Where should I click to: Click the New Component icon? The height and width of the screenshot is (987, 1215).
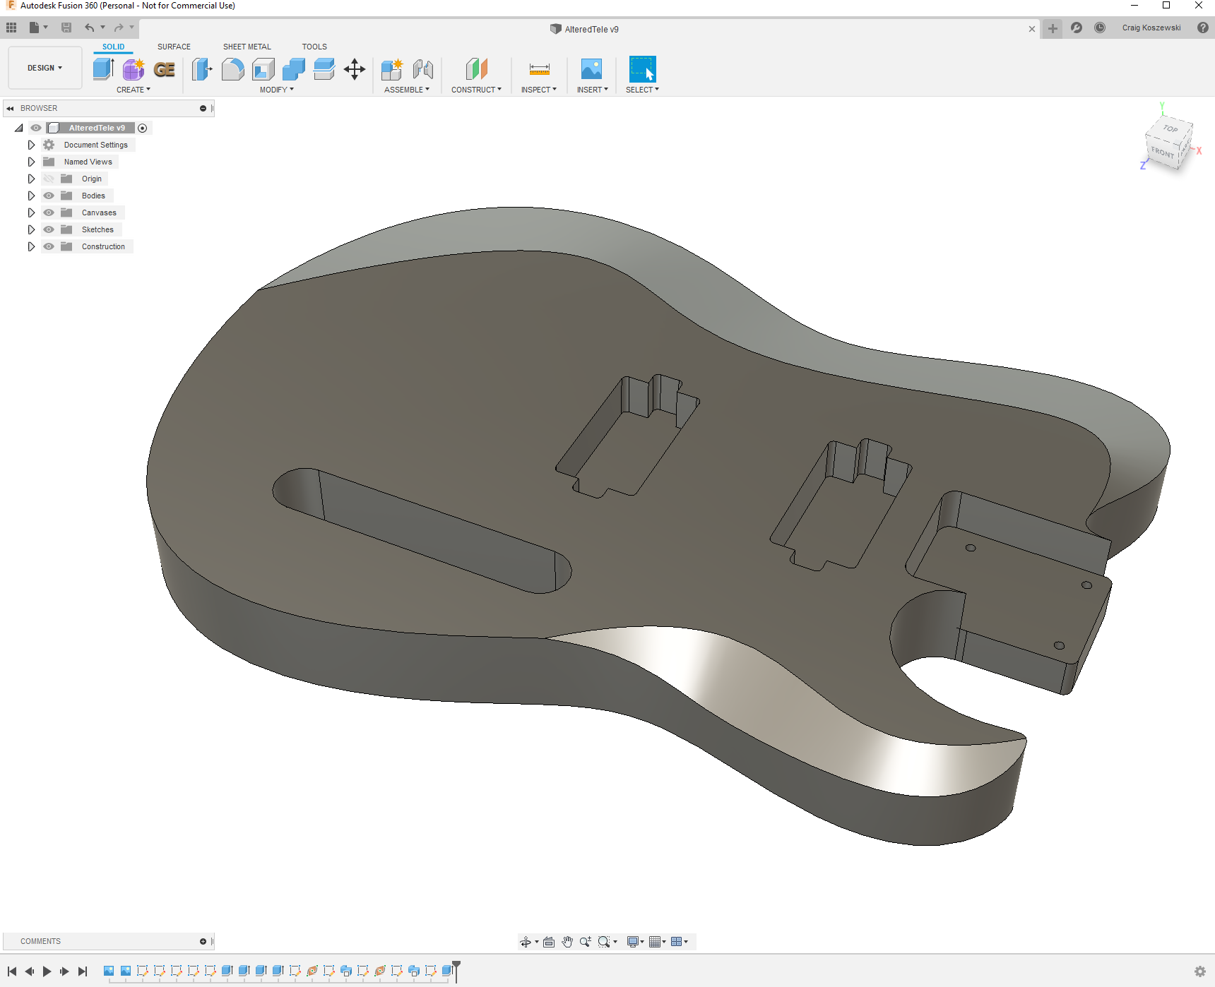click(392, 69)
